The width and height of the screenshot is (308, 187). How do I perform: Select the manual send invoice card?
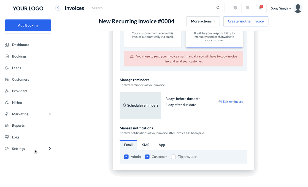click(214, 39)
